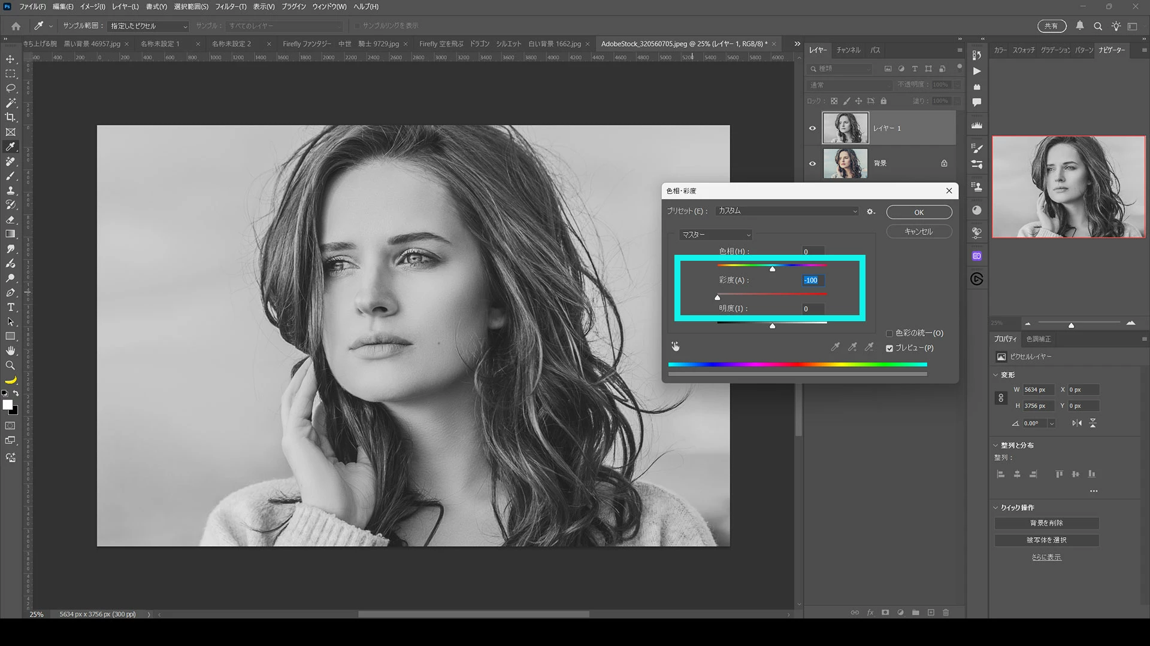Screen dimensions: 1150x646
Task: Click the キャンセル button
Action: (919, 231)
